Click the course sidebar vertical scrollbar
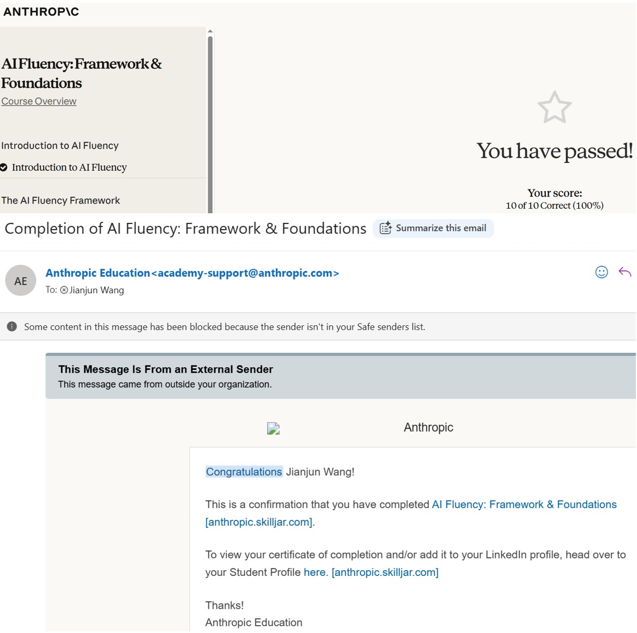 pos(210,124)
